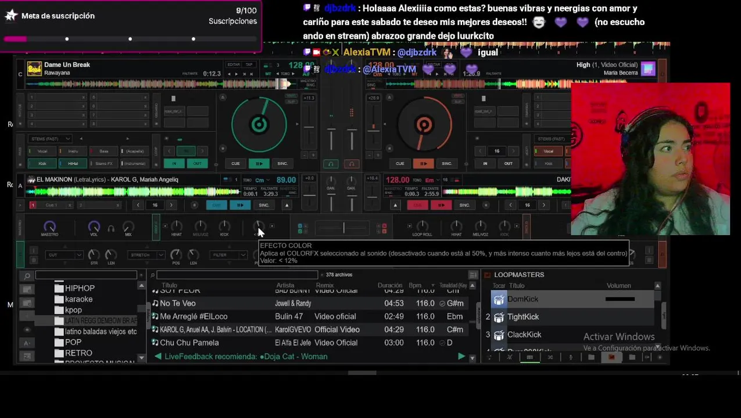Click the MAESTRO volume knob
This screenshot has width=741, height=418.
click(x=49, y=226)
